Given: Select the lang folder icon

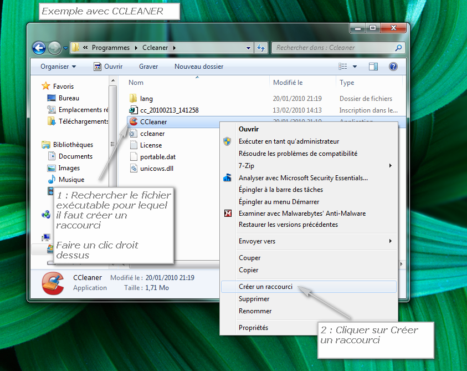Looking at the screenshot, I should [x=134, y=98].
